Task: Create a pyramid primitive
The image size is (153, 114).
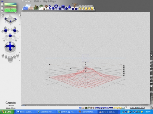Action: click(66, 8)
